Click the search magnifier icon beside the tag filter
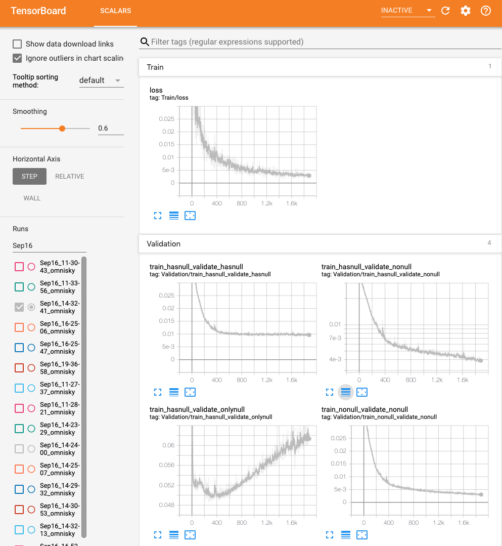The height and width of the screenshot is (546, 502). click(x=145, y=42)
